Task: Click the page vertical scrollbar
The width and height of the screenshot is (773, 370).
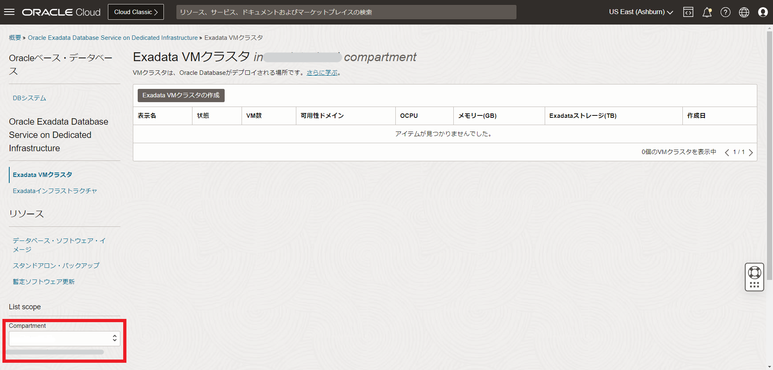Action: click(x=769, y=161)
